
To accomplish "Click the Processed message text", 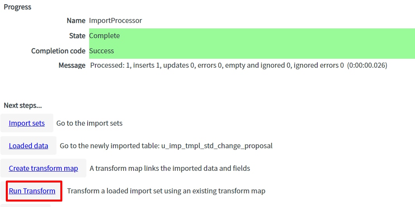I will click(217, 65).
